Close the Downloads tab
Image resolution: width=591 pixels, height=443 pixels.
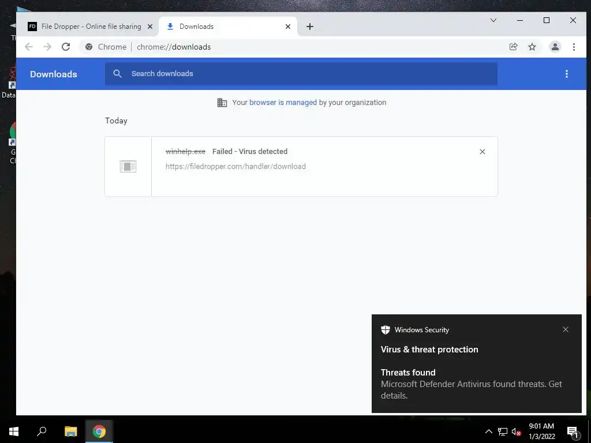pyautogui.click(x=288, y=27)
